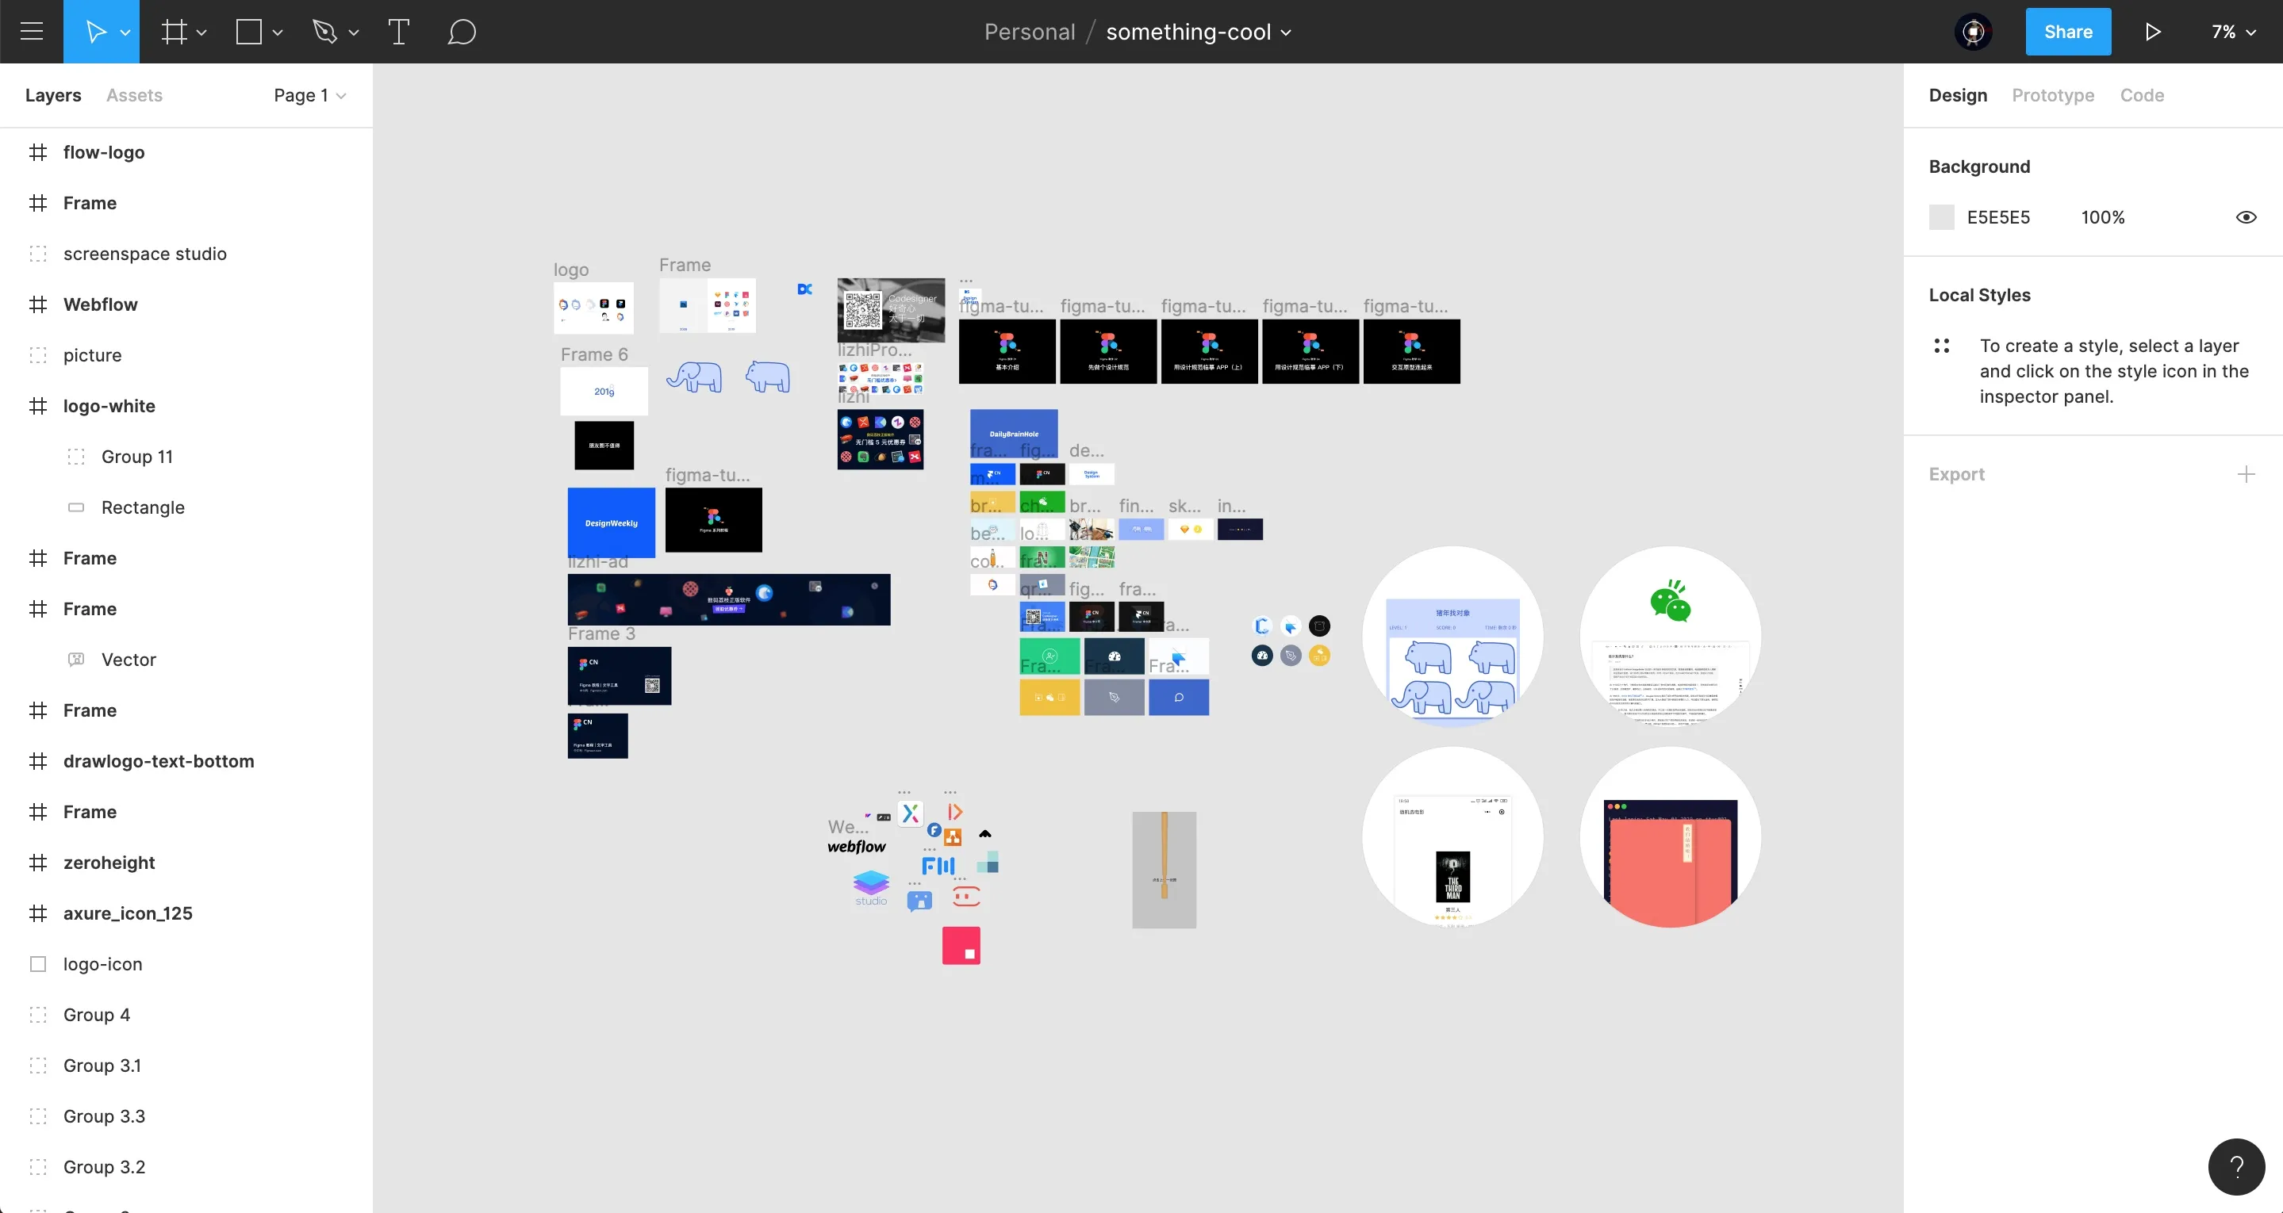Expand the zoom level 7% dropdown
The height and width of the screenshot is (1213, 2283).
(2241, 32)
